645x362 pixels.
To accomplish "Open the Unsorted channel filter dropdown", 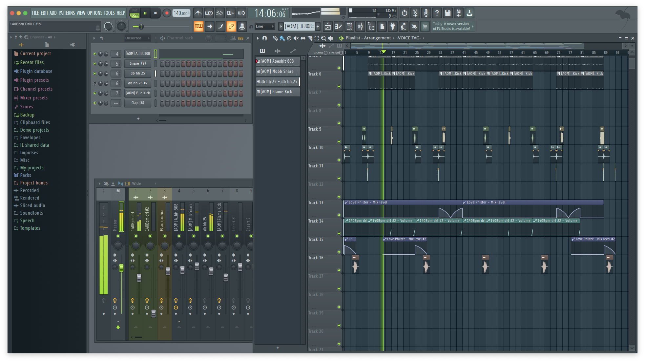I will pyautogui.click(x=137, y=38).
